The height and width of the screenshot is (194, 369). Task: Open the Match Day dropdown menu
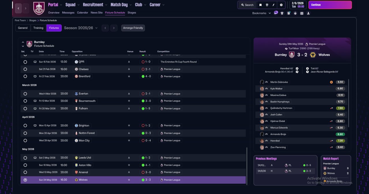pos(121,5)
